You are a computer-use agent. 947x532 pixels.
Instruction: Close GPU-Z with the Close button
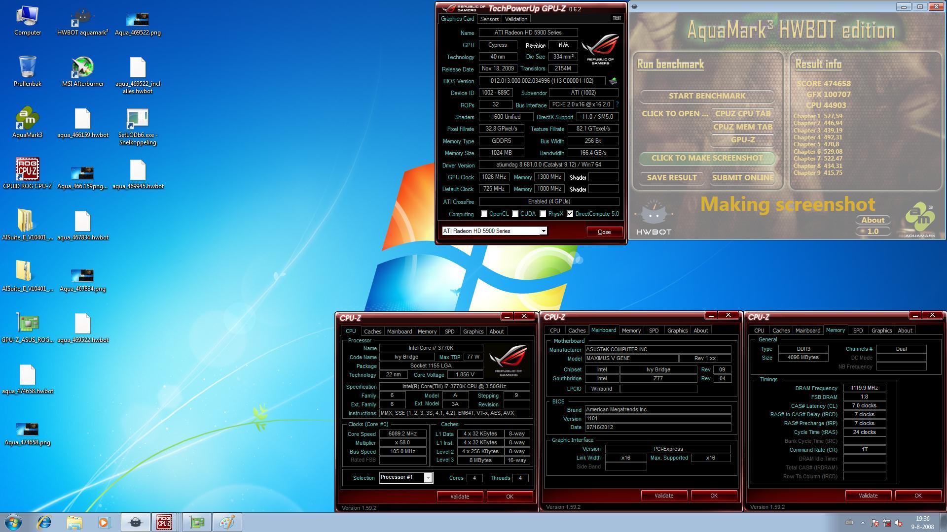(604, 232)
